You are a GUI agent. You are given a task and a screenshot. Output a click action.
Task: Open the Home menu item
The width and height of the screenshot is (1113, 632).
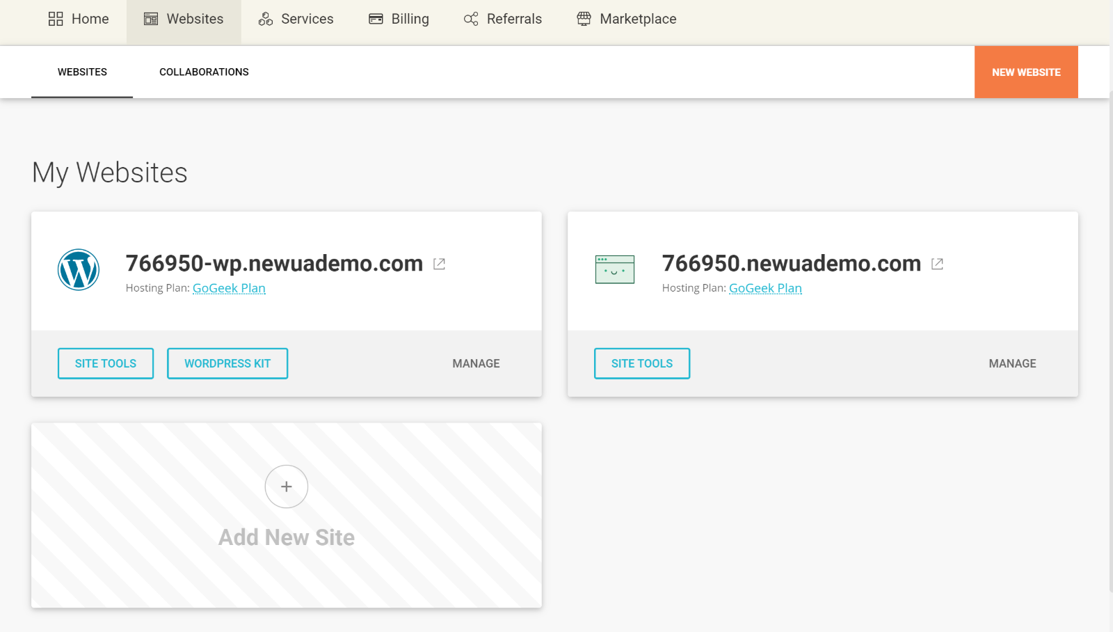(x=78, y=19)
